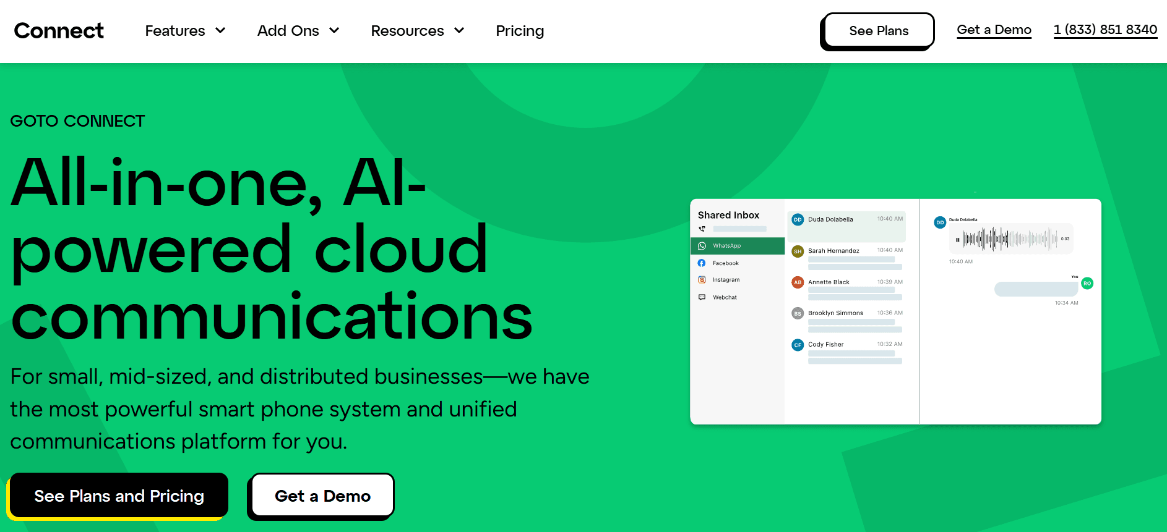This screenshot has height=532, width=1167.
Task: Open the "Brooklyn Simmons" conversation name
Action: point(835,313)
